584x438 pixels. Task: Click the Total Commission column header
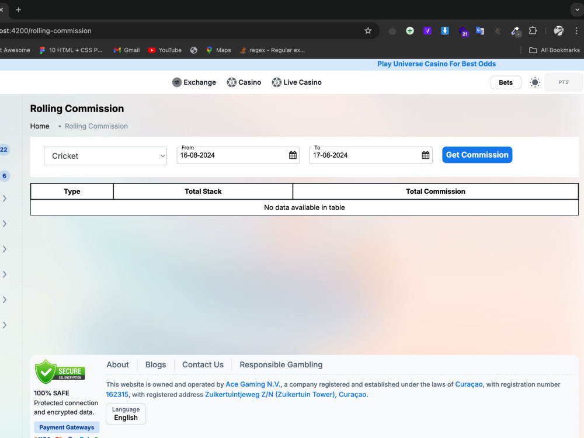436,192
